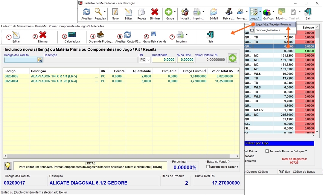The image size is (323, 195).
Task: Click the Ordem de Produção icon
Action: tap(101, 35)
